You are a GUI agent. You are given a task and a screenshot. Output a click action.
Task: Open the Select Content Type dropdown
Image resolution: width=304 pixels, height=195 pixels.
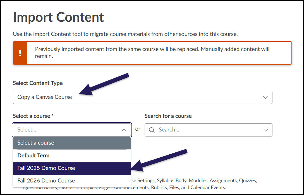coord(142,97)
